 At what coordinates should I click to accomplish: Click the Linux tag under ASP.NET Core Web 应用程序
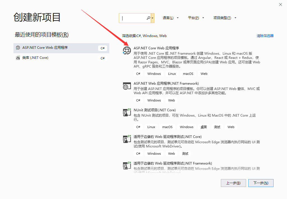tap(172, 74)
